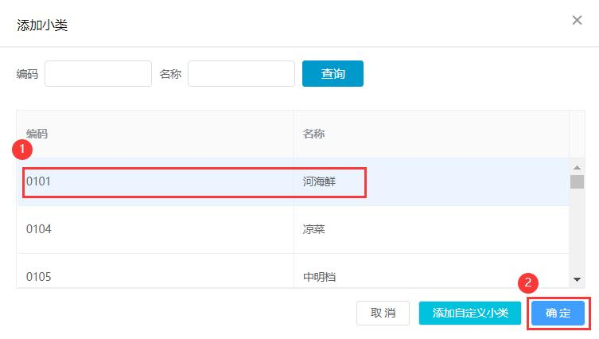Viewport: 599px width, 339px height.
Task: Close the 添加小类 dialog with X icon
Action: (x=577, y=20)
